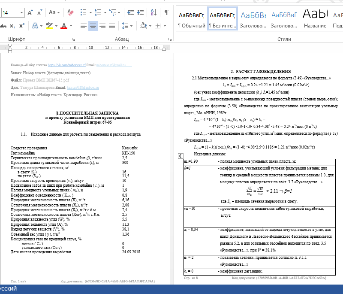343x294 pixels.
Task: Open the multilevel list button
Action: (113, 12)
